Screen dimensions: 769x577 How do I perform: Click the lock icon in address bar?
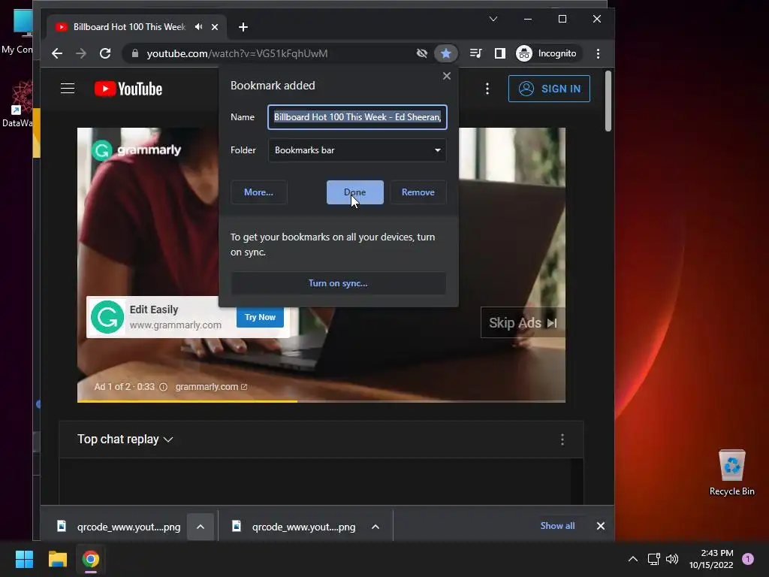tap(135, 53)
